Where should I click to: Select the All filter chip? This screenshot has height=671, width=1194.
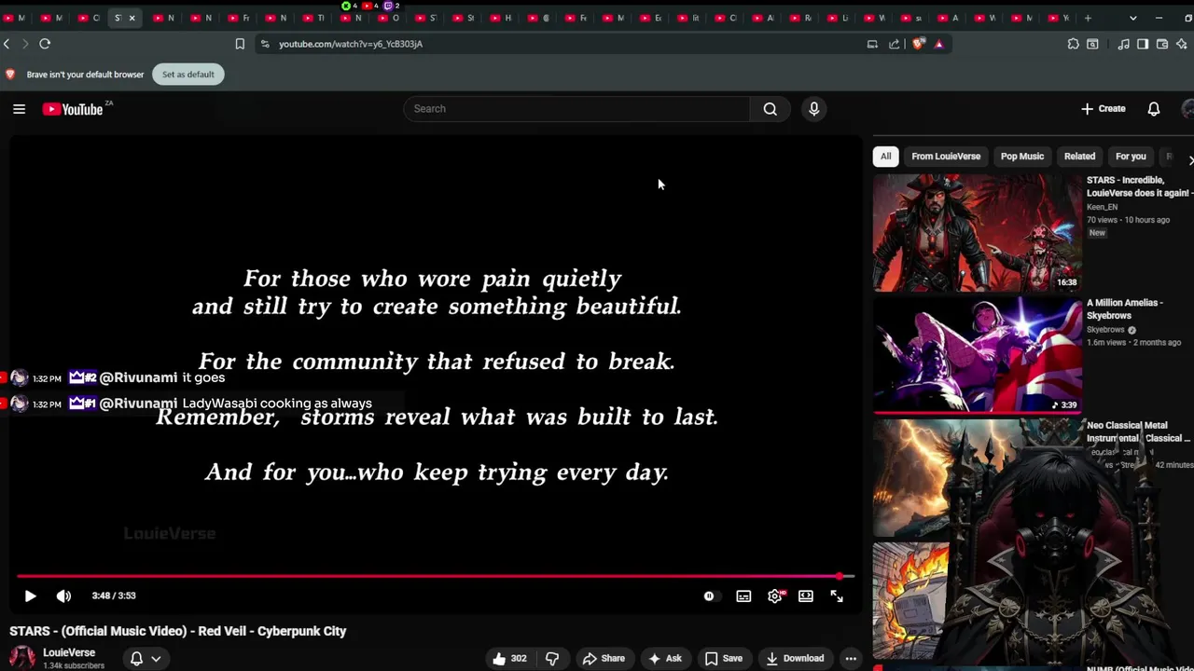[x=885, y=156]
